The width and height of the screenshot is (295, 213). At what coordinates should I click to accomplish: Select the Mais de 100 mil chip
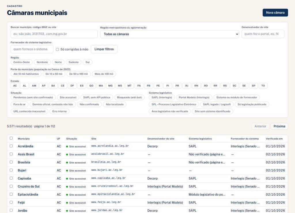(x=104, y=74)
